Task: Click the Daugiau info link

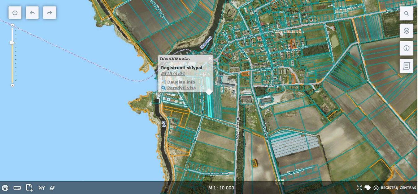Action: [181, 82]
